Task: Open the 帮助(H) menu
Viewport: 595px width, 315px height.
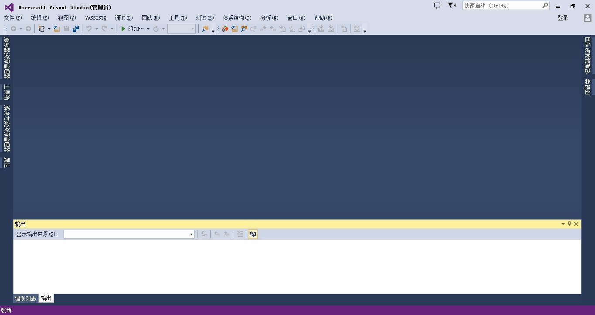Action: (x=323, y=18)
